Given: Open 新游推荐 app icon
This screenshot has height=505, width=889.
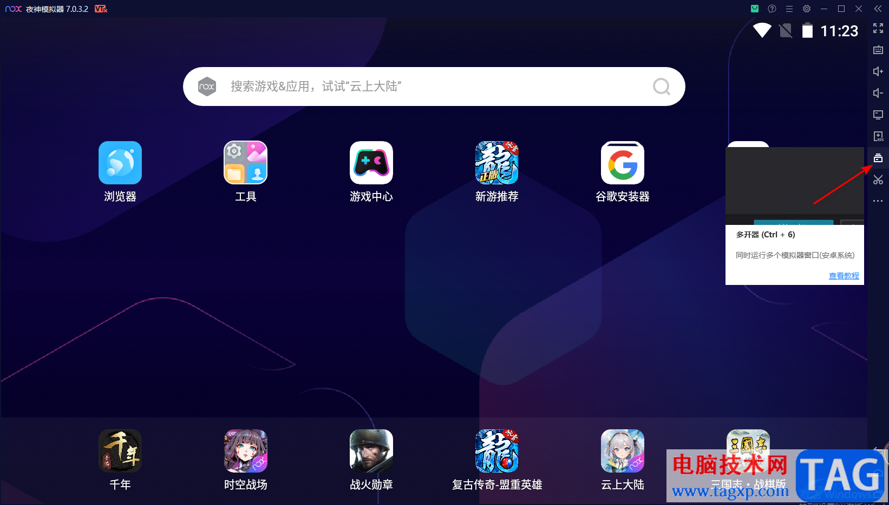Looking at the screenshot, I should 497,163.
